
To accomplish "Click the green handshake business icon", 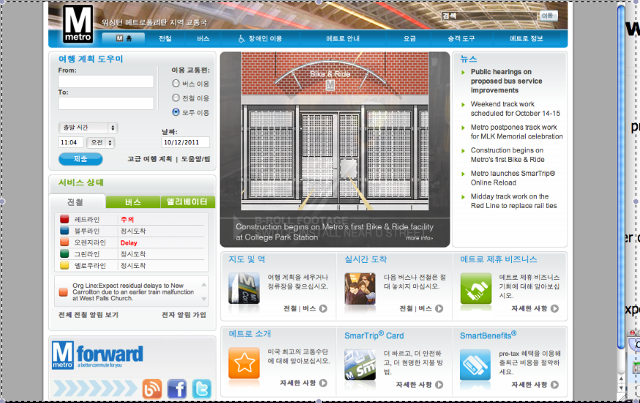I will coord(475,288).
